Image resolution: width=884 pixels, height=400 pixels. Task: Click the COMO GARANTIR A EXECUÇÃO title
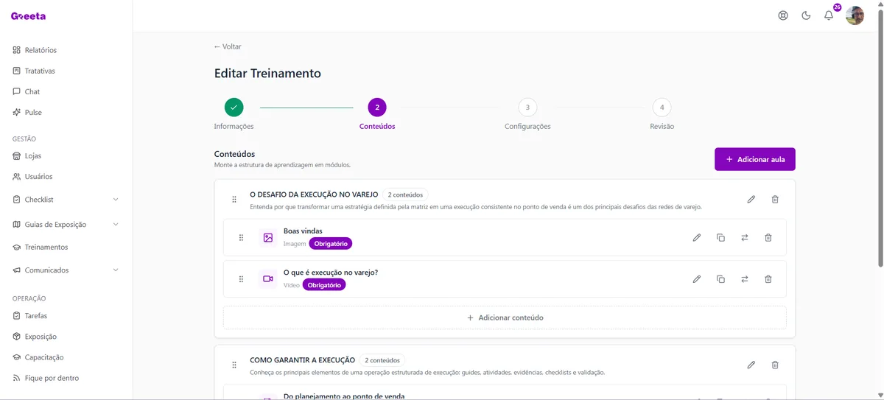tap(303, 360)
